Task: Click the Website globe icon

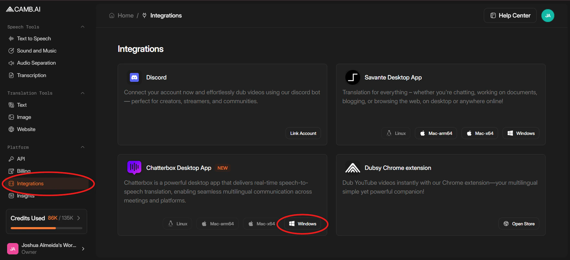Action: (x=11, y=129)
